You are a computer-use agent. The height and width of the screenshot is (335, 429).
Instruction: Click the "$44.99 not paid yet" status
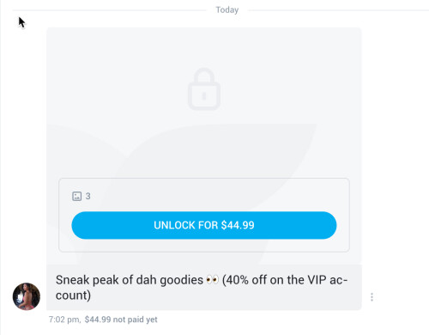click(x=121, y=320)
